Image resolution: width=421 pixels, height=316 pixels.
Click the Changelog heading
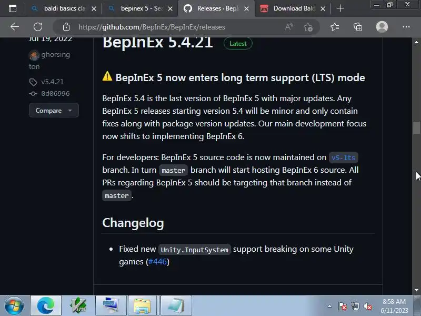[133, 223]
